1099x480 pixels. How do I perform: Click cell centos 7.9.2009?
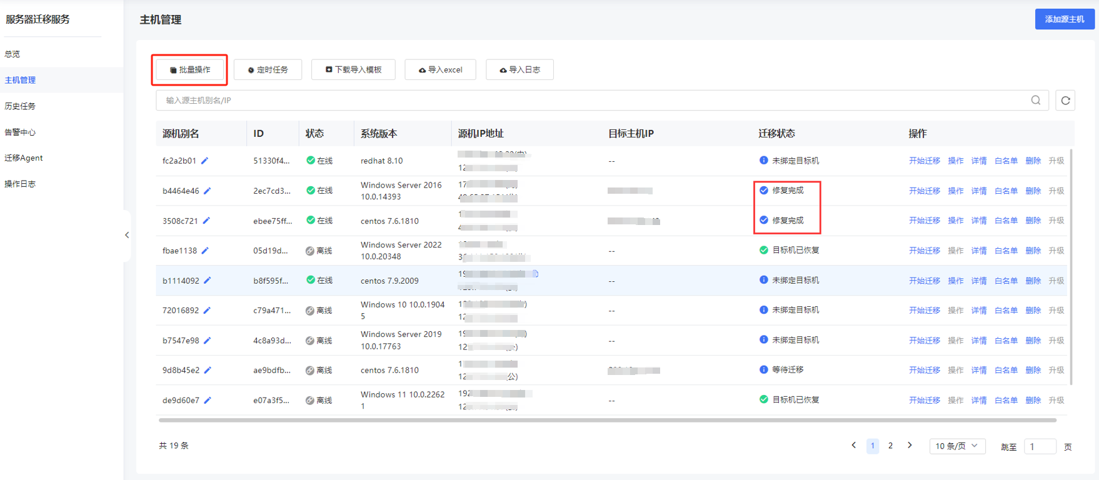(x=389, y=281)
